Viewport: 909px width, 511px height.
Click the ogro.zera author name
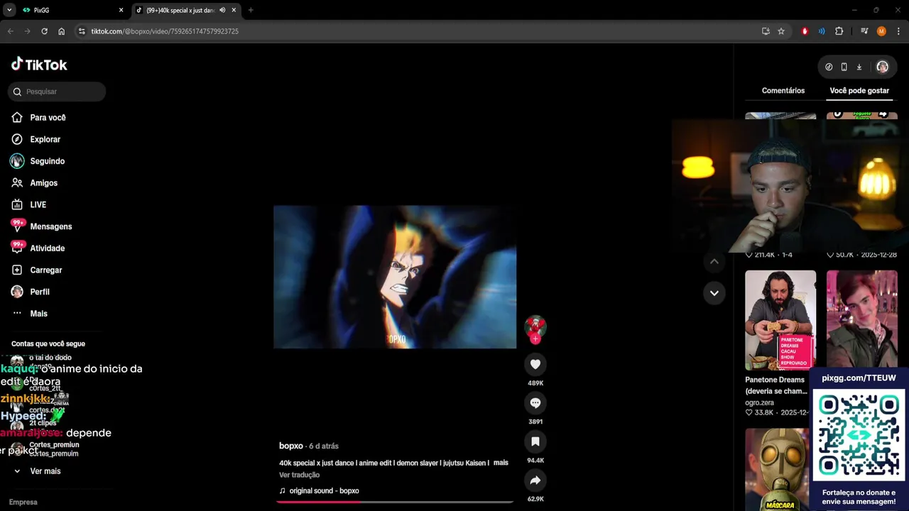pos(759,402)
